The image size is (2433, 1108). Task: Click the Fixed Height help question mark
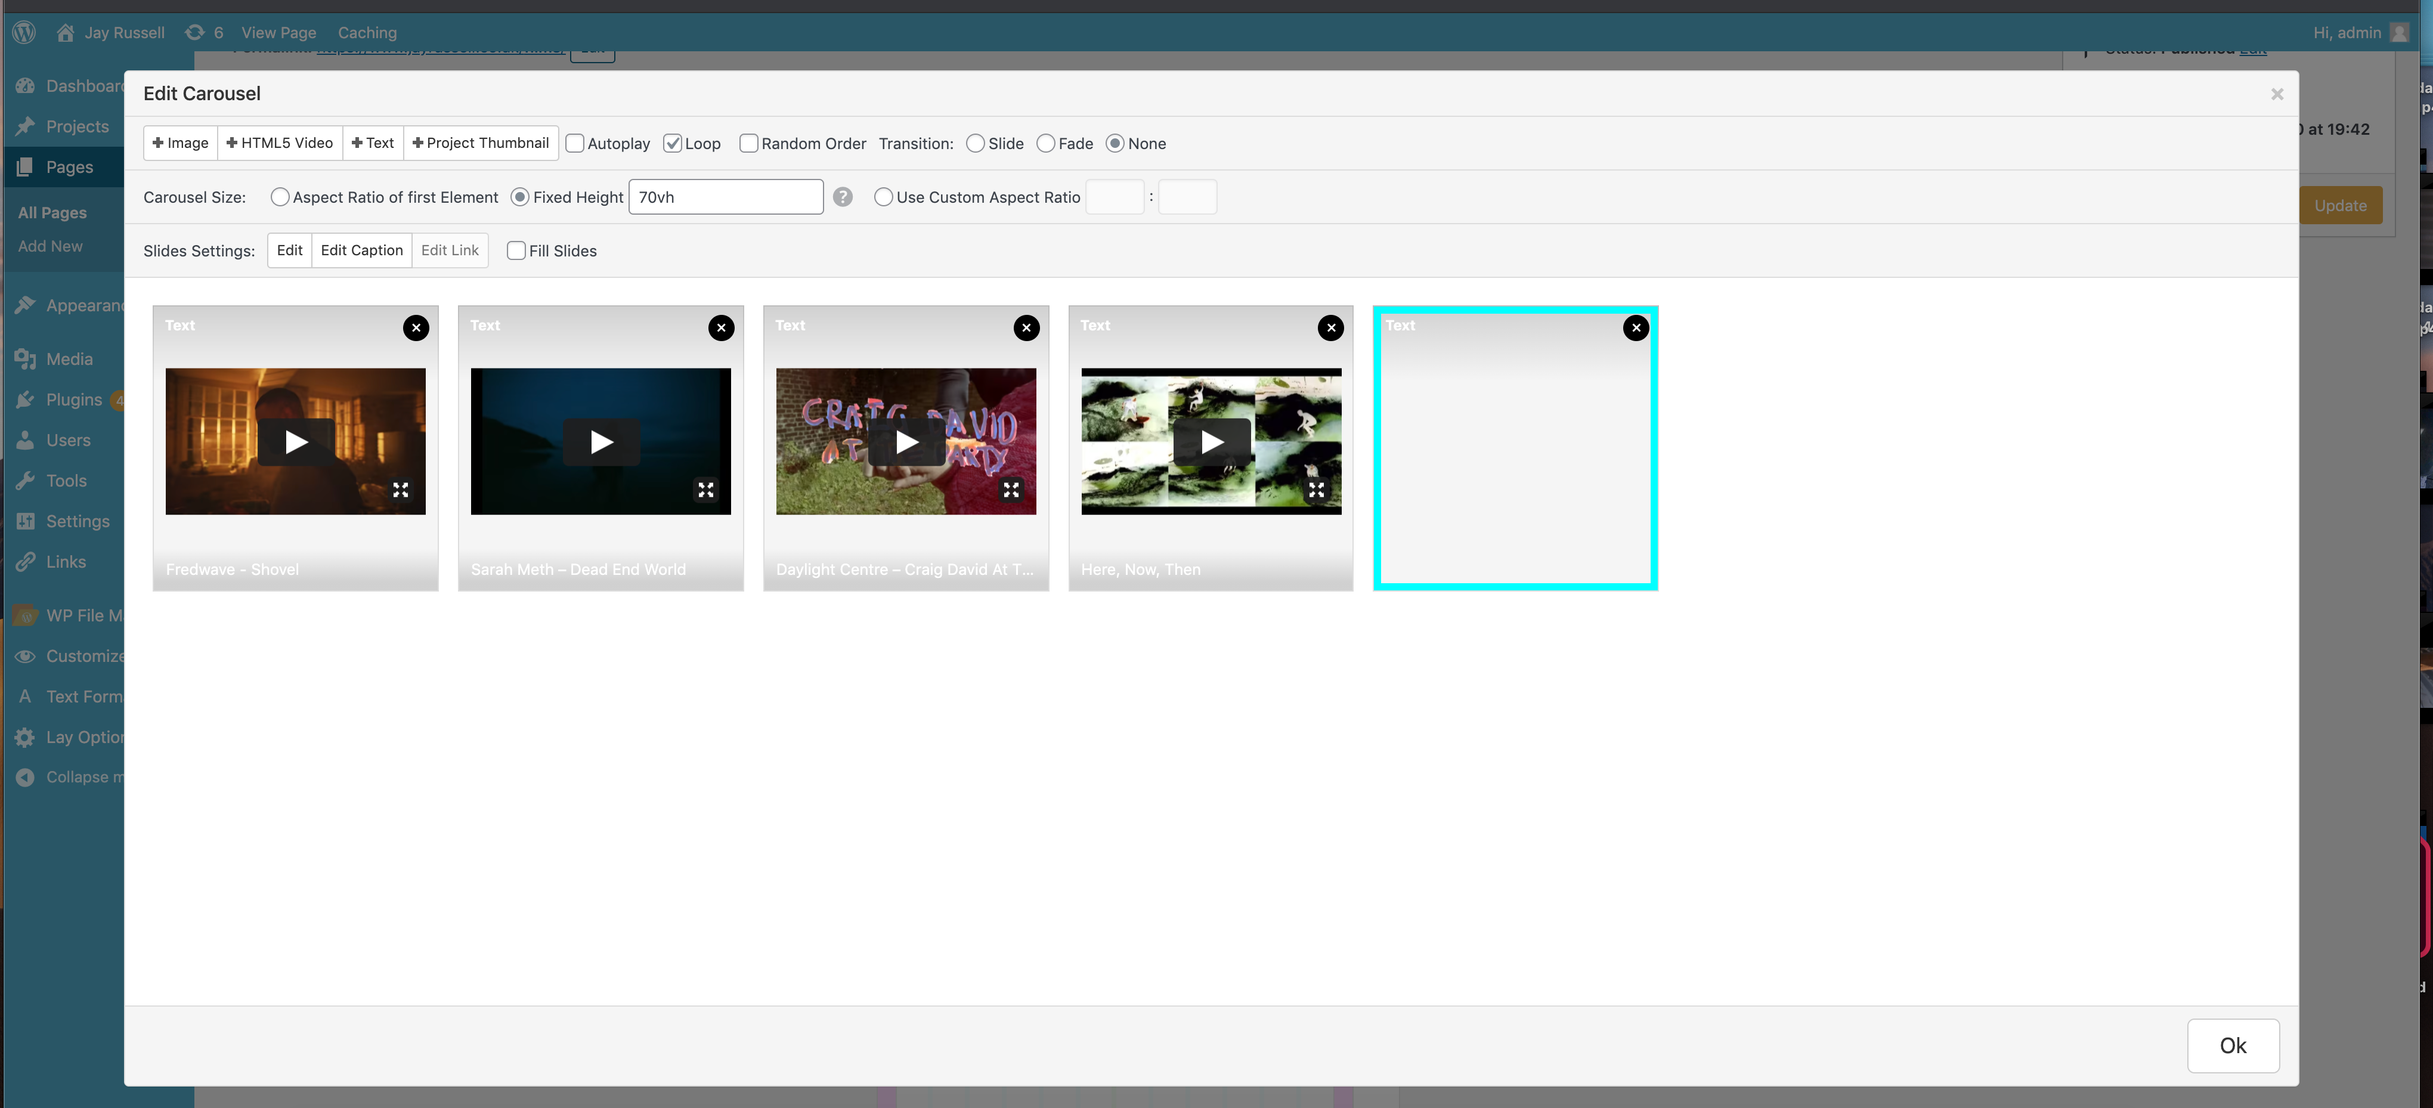(843, 196)
